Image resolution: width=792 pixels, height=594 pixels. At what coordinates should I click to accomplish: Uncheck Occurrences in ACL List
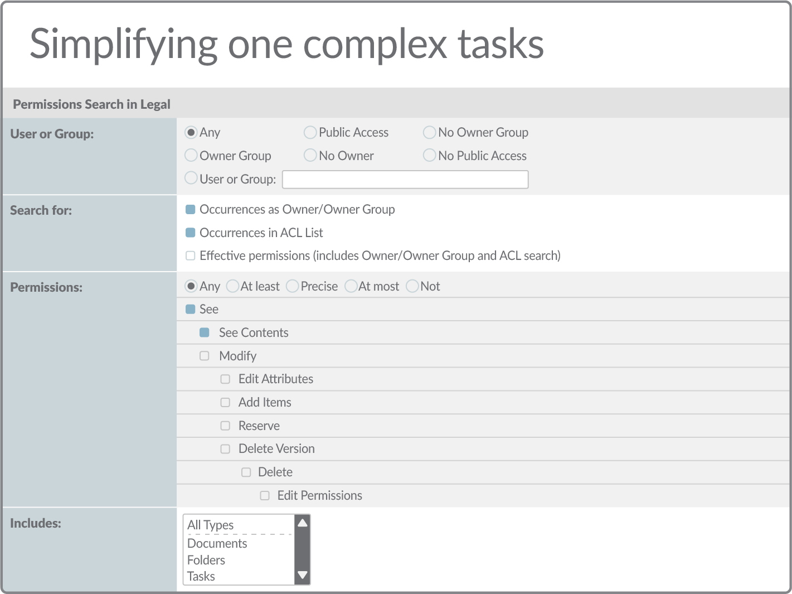pos(191,233)
